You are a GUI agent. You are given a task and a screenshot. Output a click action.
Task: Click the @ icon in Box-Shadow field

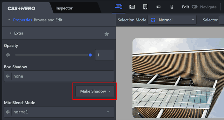pyautogui.click(x=8, y=76)
